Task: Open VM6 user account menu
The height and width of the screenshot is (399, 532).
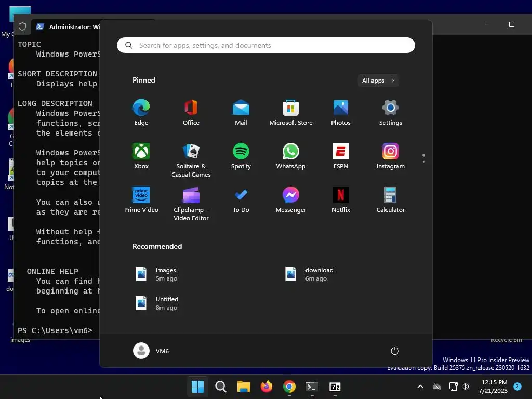Action: (x=151, y=351)
